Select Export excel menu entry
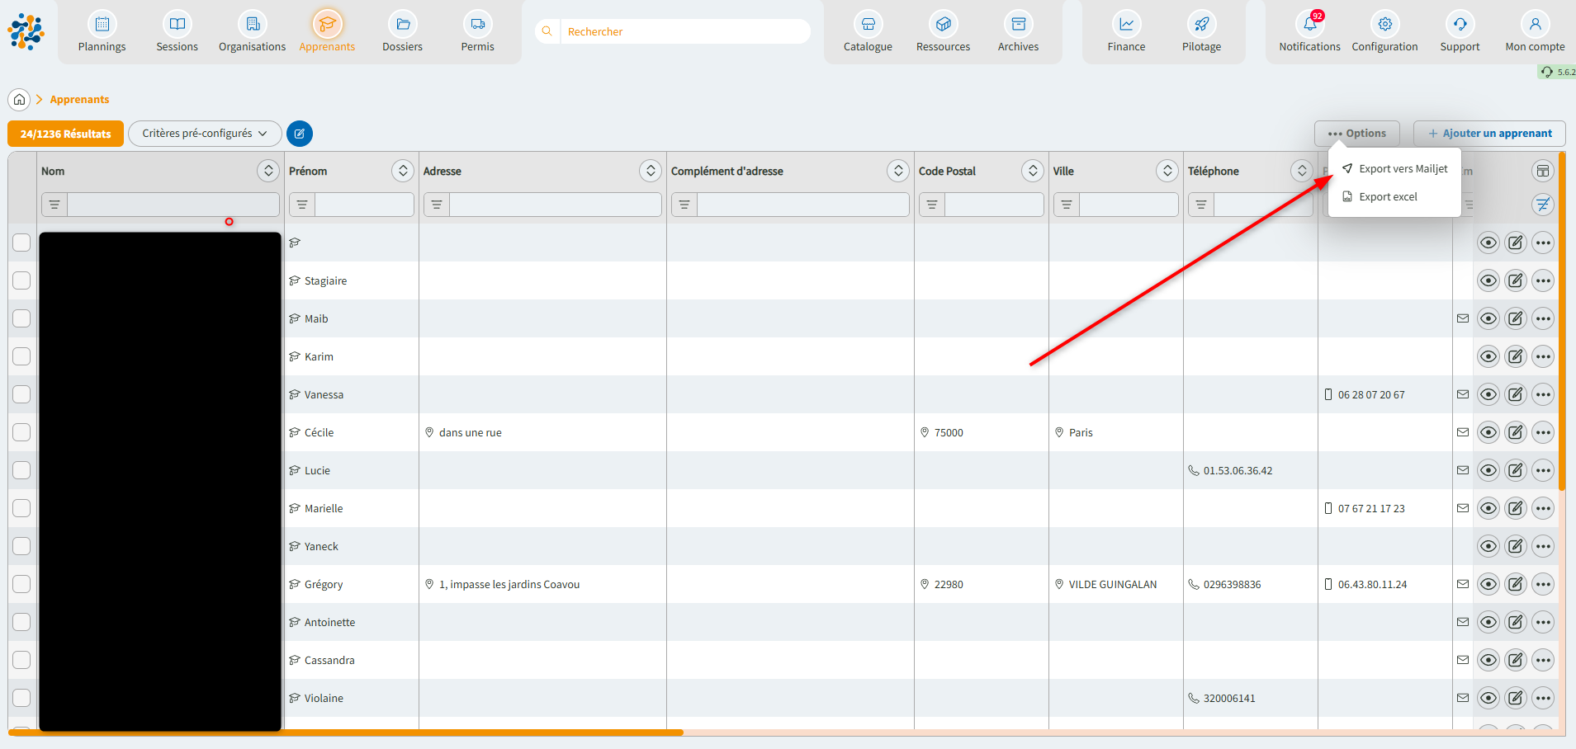This screenshot has height=749, width=1576. 1388,197
